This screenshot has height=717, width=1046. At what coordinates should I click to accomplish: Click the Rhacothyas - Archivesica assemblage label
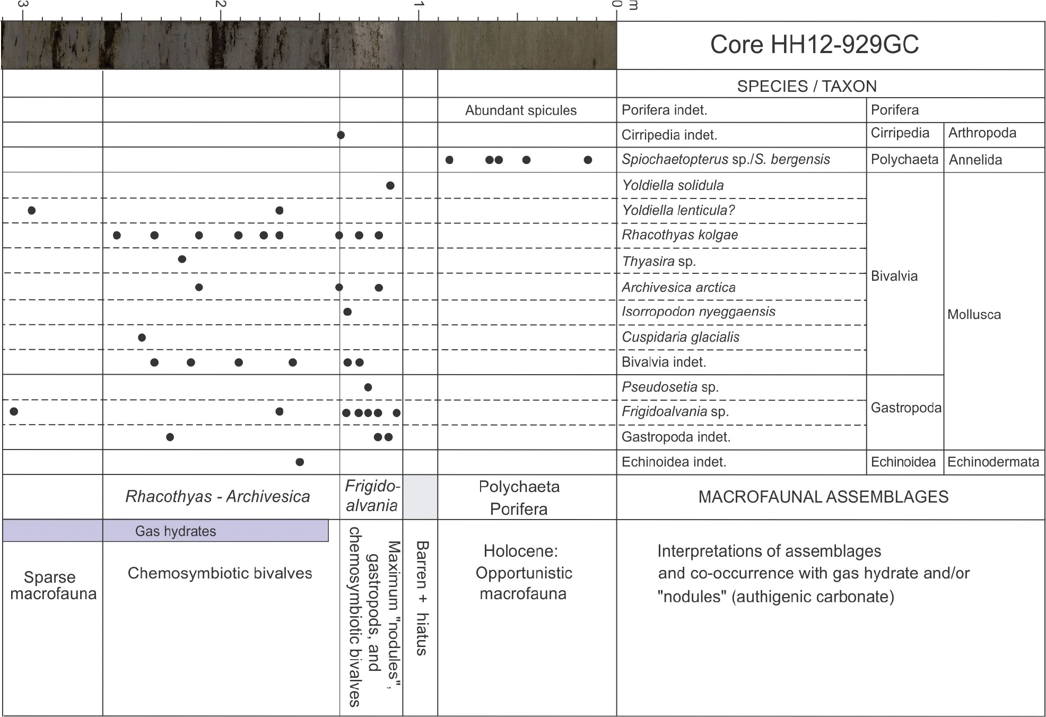tap(217, 496)
